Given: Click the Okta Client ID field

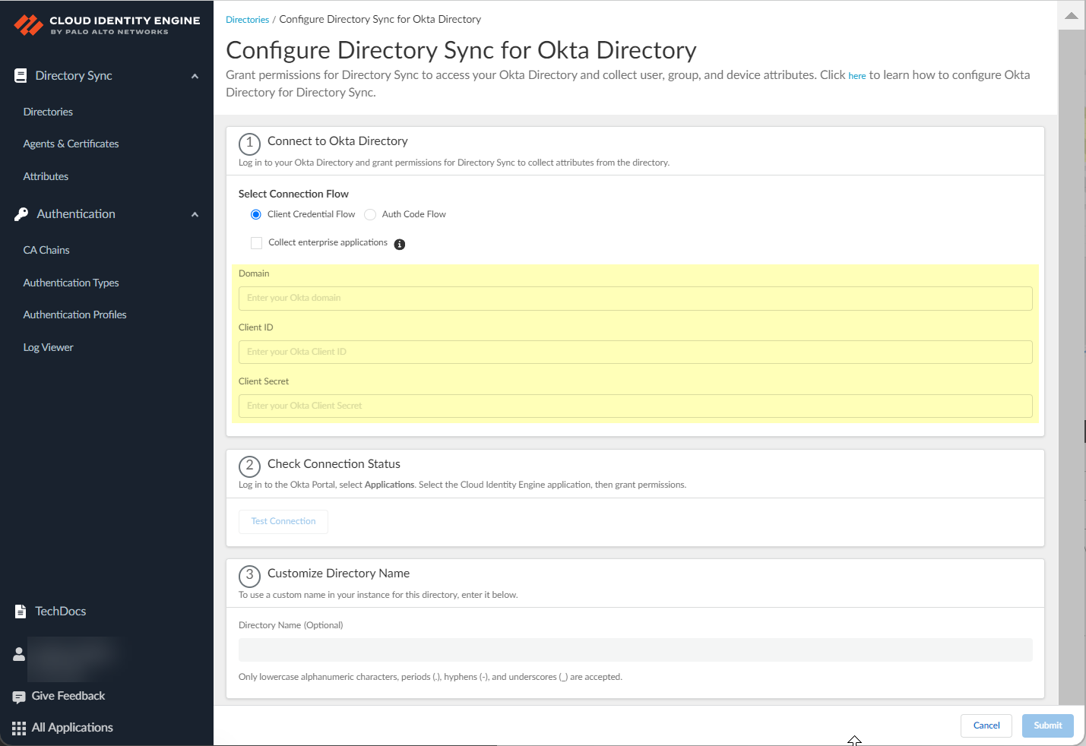Looking at the screenshot, I should pos(635,352).
